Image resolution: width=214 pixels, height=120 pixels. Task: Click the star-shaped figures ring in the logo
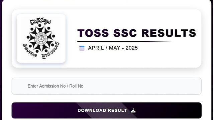tap(41, 39)
